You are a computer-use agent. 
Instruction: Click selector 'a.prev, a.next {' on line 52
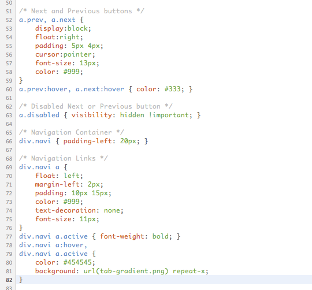51,20
